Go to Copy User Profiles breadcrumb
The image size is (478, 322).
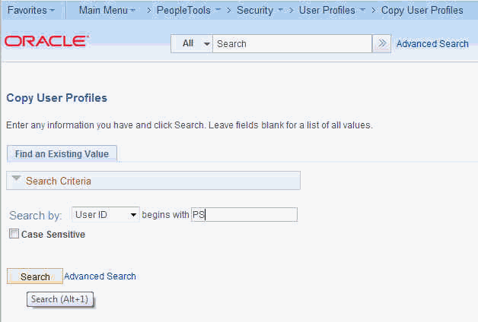pyautogui.click(x=422, y=11)
